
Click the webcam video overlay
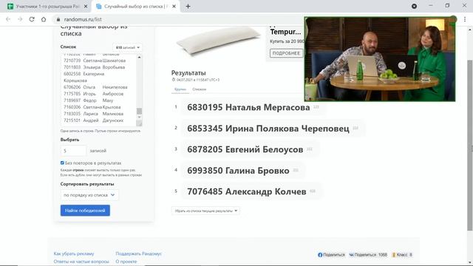pos(380,59)
